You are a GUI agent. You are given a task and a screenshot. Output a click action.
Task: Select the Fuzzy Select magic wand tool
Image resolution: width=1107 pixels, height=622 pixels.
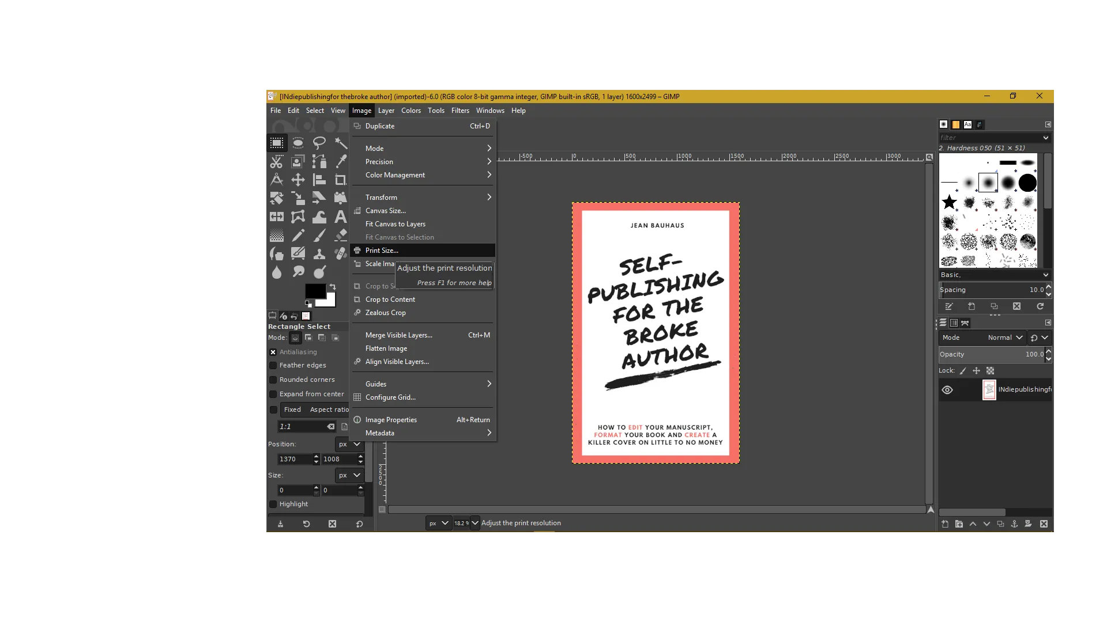(341, 143)
